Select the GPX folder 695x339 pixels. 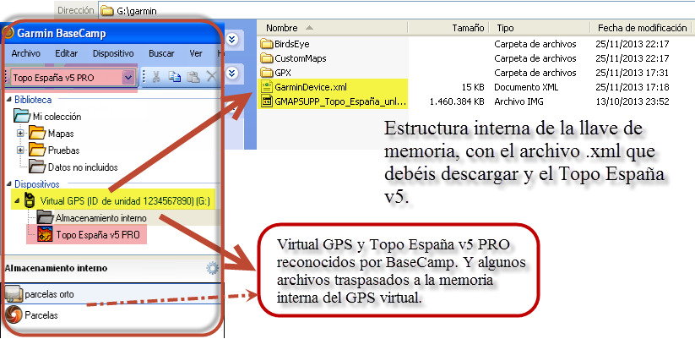coord(283,73)
